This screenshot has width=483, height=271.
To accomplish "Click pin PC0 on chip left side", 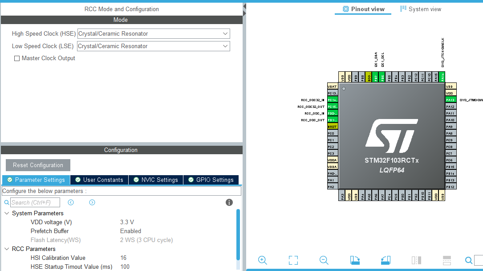I will coord(333,134).
